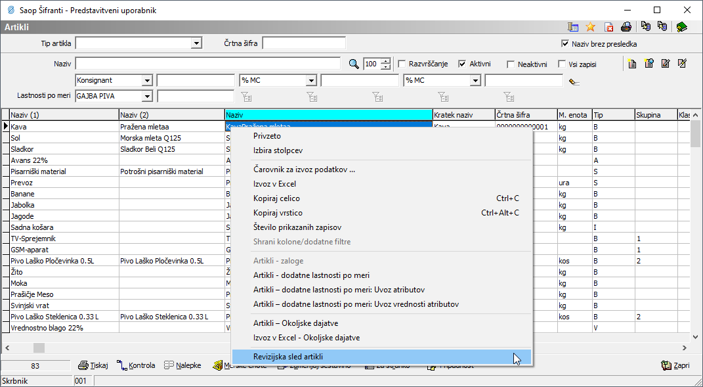Click the Črtna šifra column header

pyautogui.click(x=526, y=115)
